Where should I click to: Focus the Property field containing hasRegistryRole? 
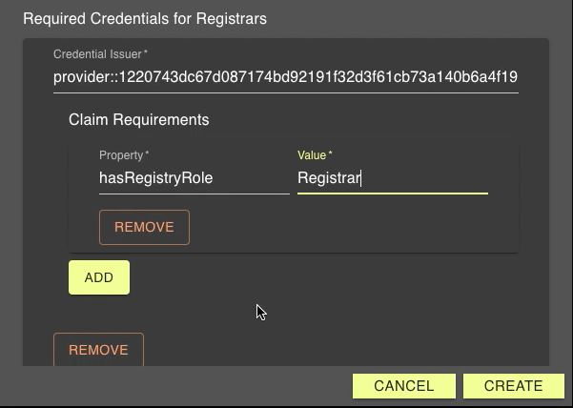click(x=194, y=178)
